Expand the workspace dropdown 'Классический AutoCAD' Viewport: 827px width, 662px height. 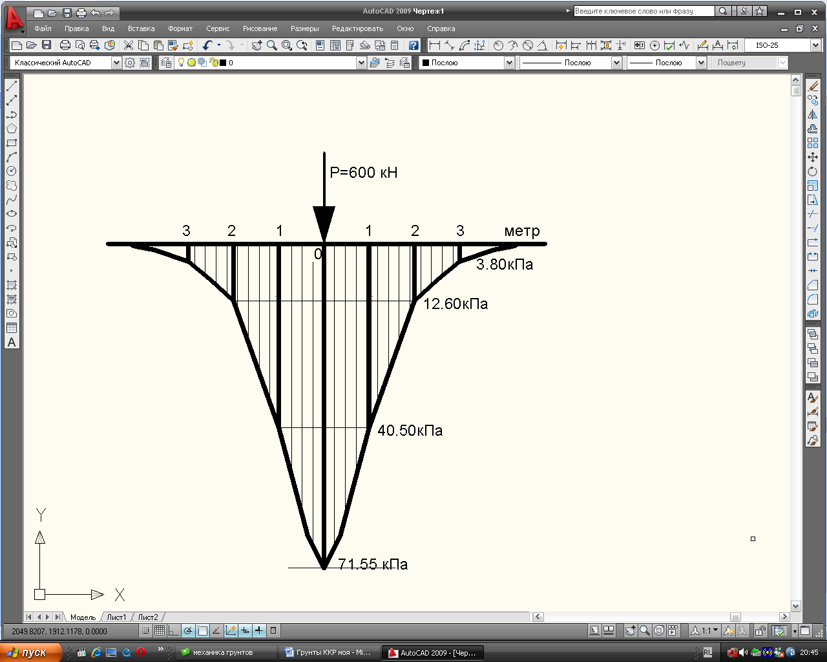pos(116,63)
